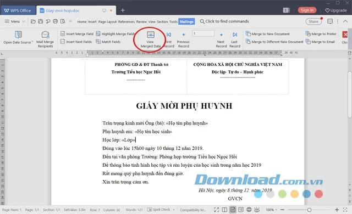Click the zoom slider handle
This screenshot has width=352, height=214.
point(309,210)
